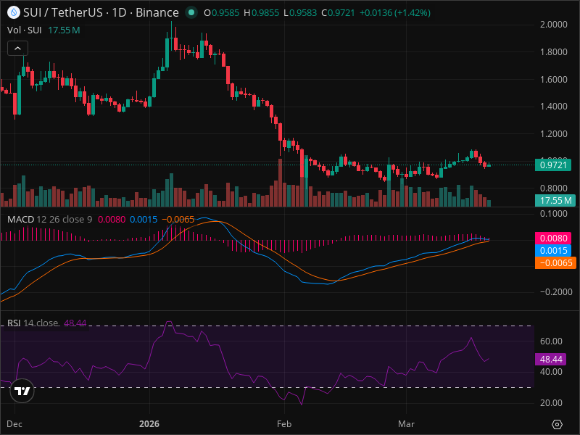
Task: Click the 1.6000 price axis label
Action: (553, 80)
